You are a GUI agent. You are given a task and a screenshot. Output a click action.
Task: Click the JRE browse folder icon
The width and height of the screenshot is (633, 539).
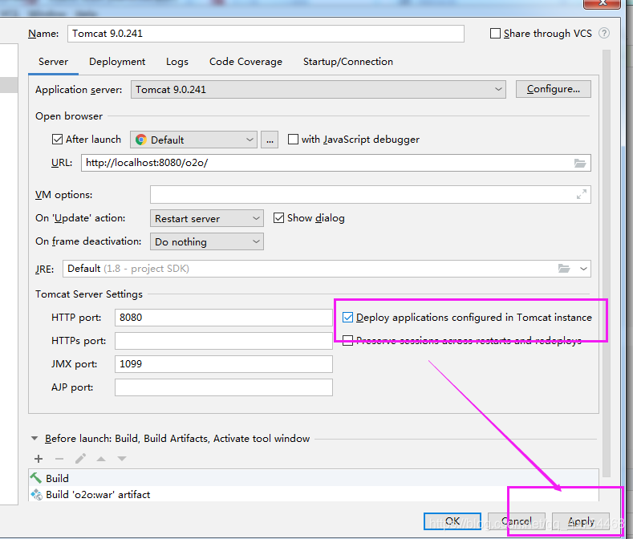[563, 269]
